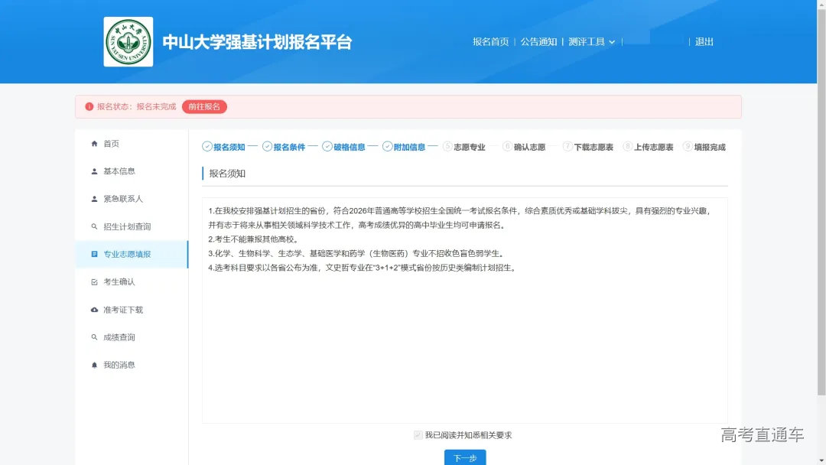826x465 pixels.
Task: Click the magnifier icon beside 招生计划查询
Action: (95, 226)
